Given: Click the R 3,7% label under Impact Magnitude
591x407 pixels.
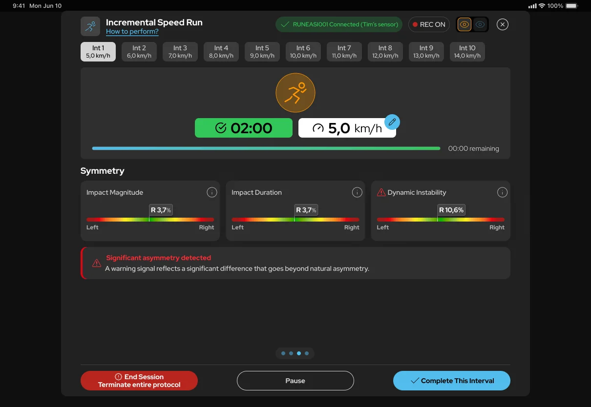Looking at the screenshot, I should click(x=161, y=210).
